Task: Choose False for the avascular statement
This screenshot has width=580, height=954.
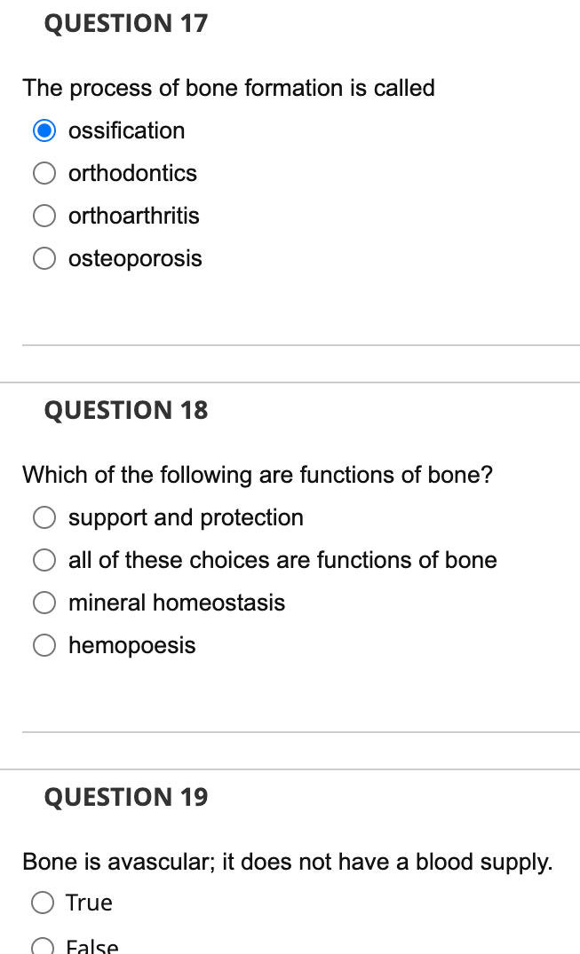Action: tap(43, 945)
